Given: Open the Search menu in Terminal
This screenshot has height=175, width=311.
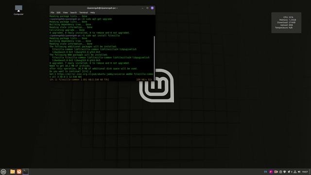Looking at the screenshot, I should coord(73,13).
